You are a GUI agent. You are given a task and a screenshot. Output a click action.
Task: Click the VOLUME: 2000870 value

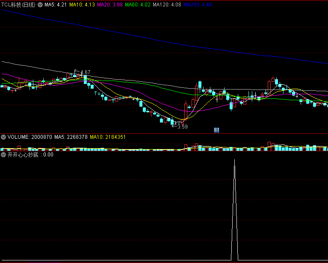click(x=30, y=137)
